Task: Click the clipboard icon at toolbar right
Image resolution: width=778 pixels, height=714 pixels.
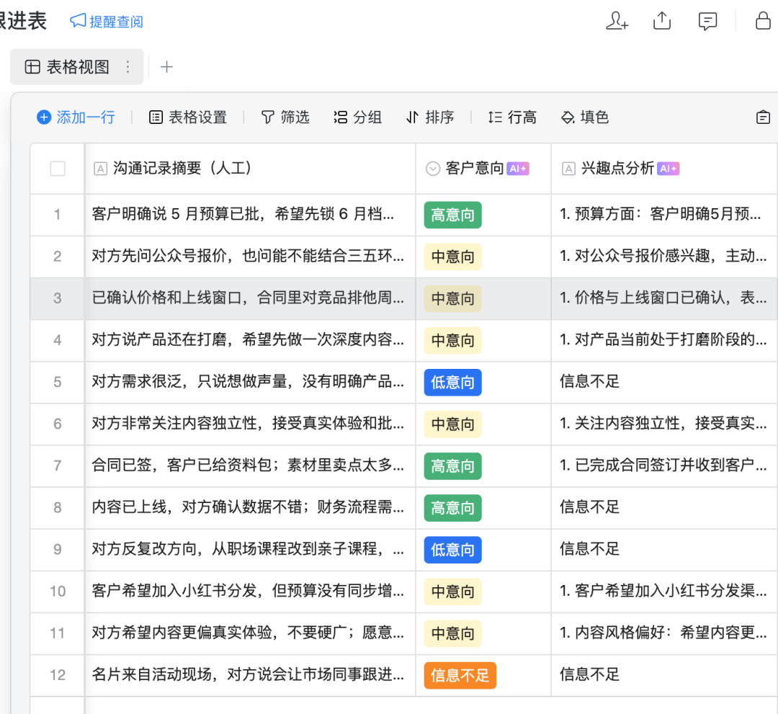Action: pos(763,117)
